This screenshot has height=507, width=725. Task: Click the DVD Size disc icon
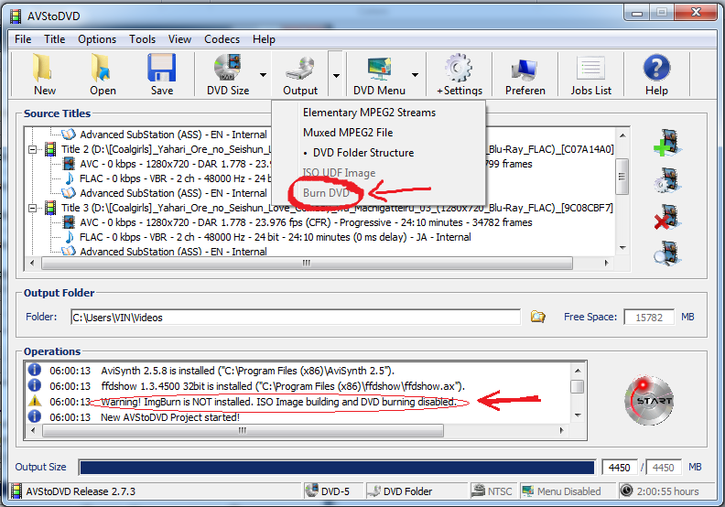[228, 68]
